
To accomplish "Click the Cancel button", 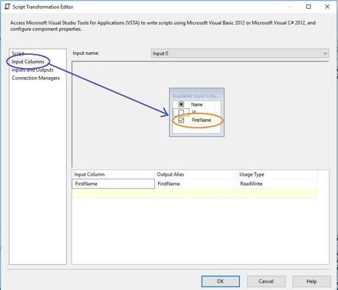I will (x=266, y=281).
